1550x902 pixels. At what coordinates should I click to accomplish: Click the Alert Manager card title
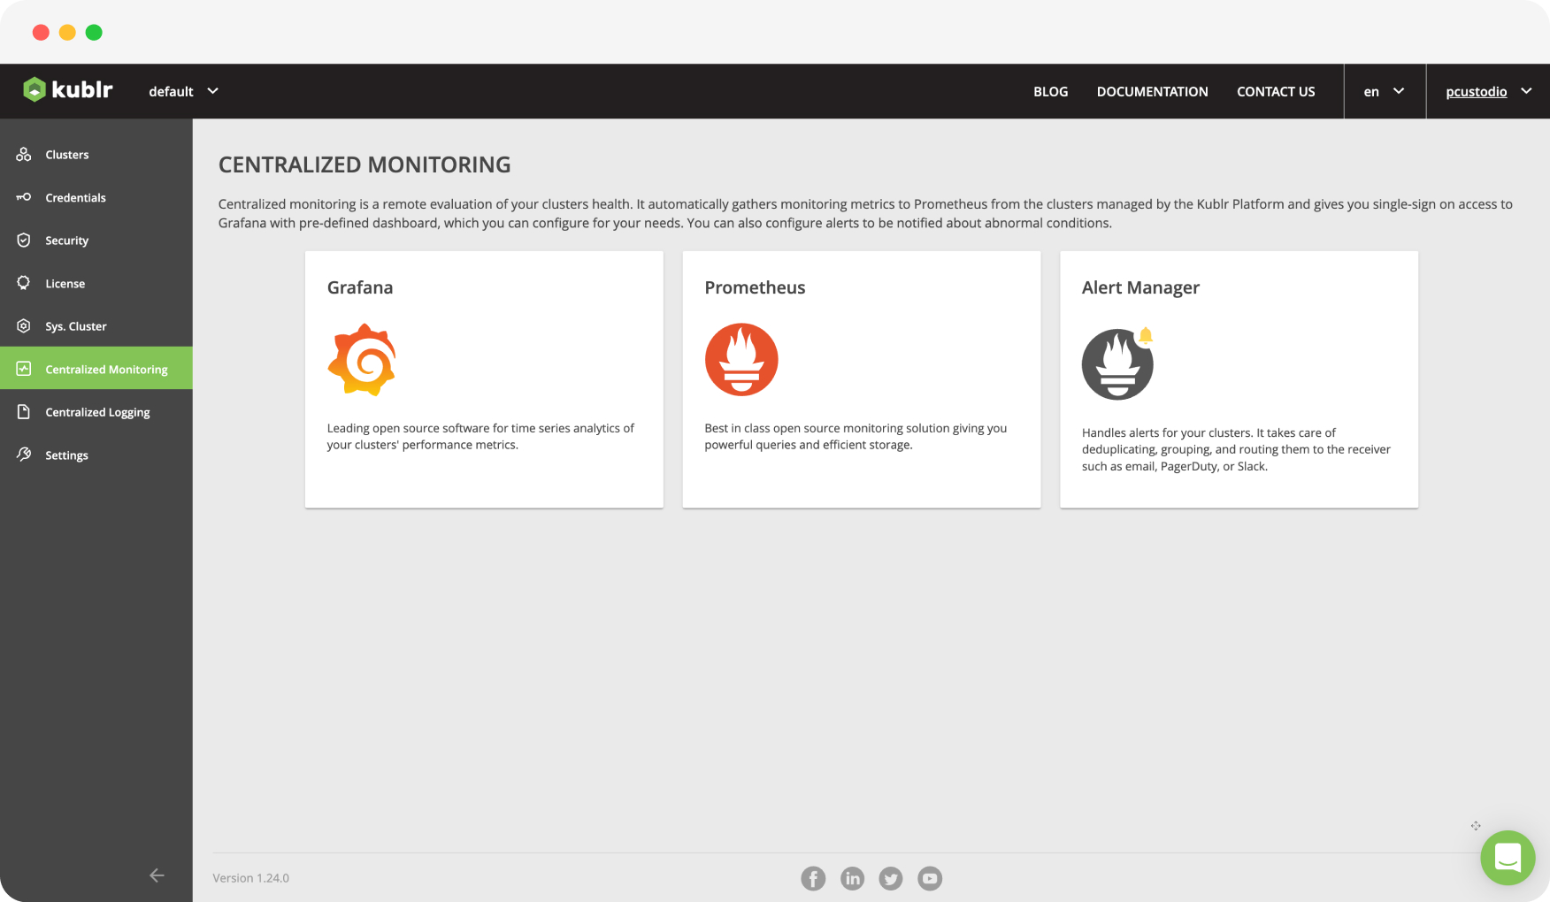pyautogui.click(x=1140, y=287)
